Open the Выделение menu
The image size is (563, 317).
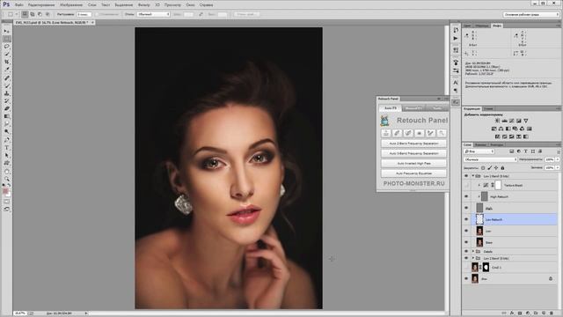coord(124,5)
